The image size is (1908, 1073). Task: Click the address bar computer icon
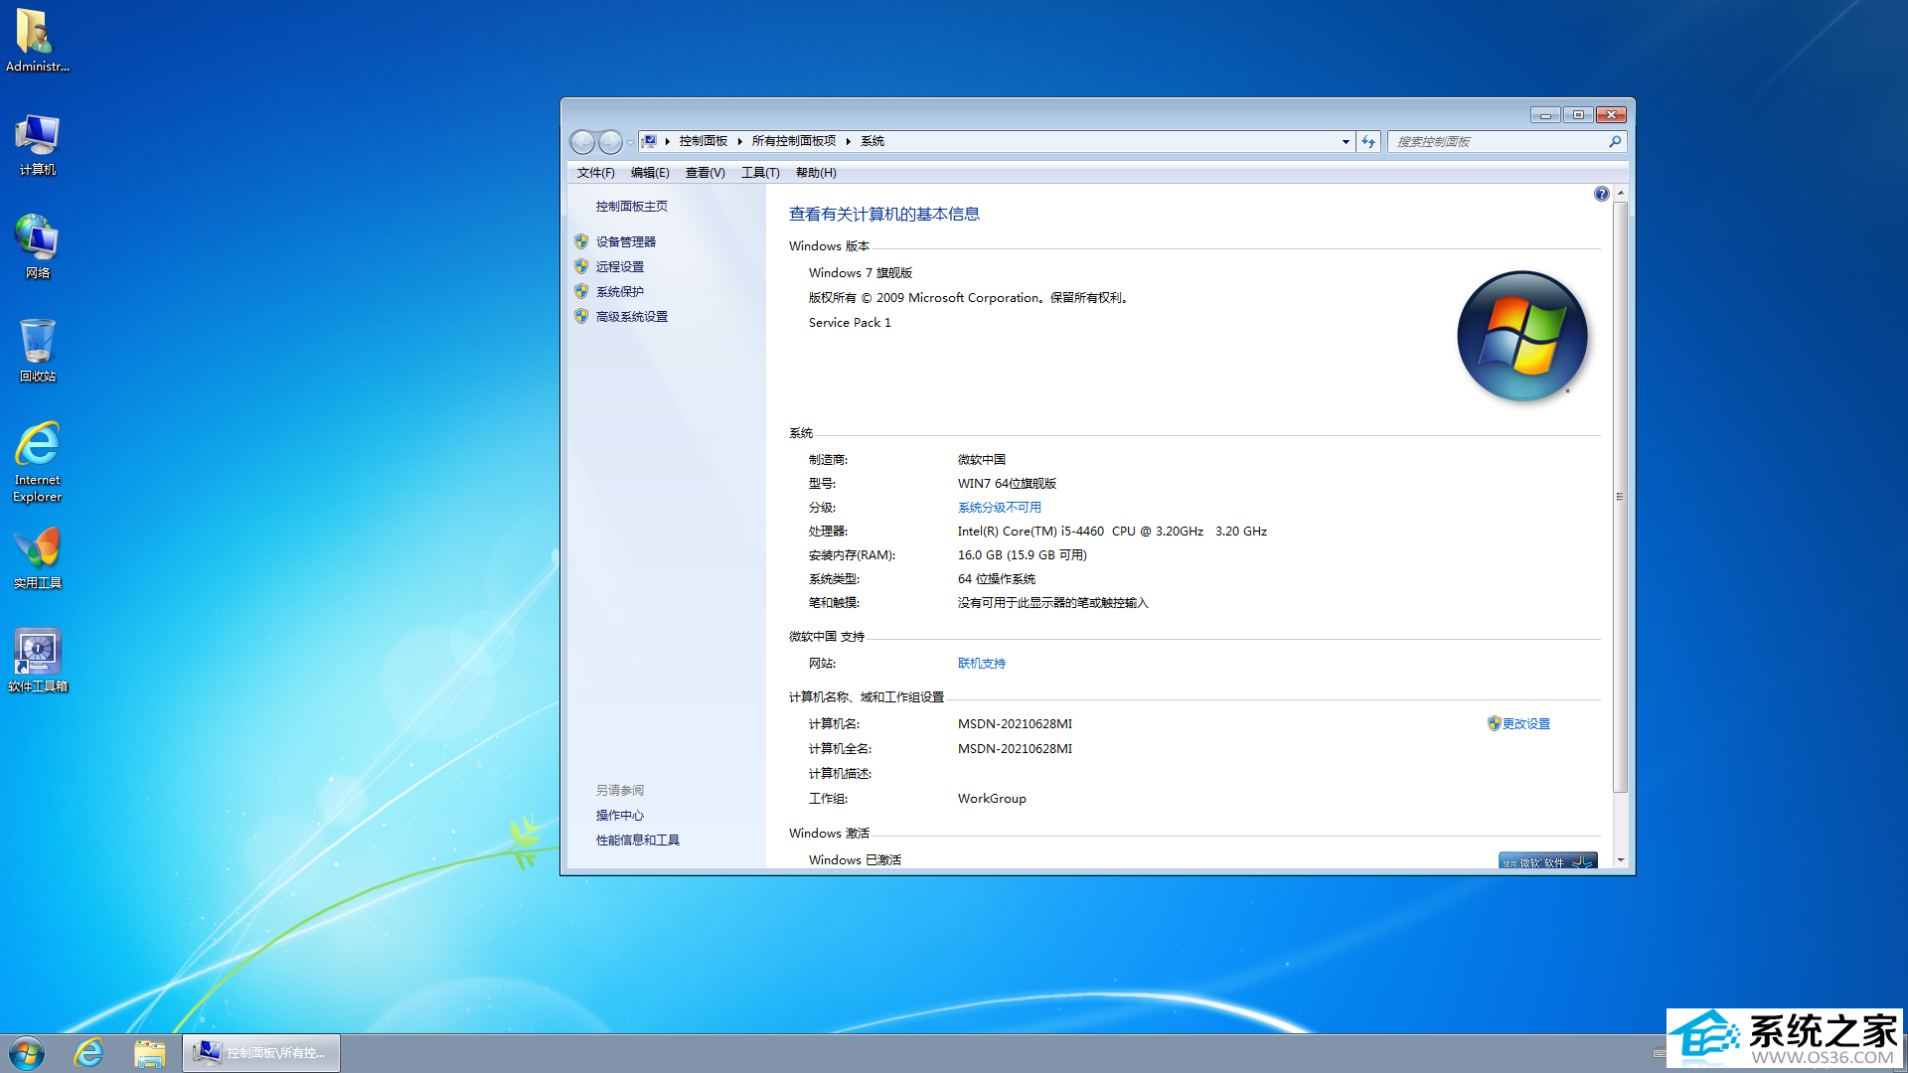pyautogui.click(x=649, y=141)
